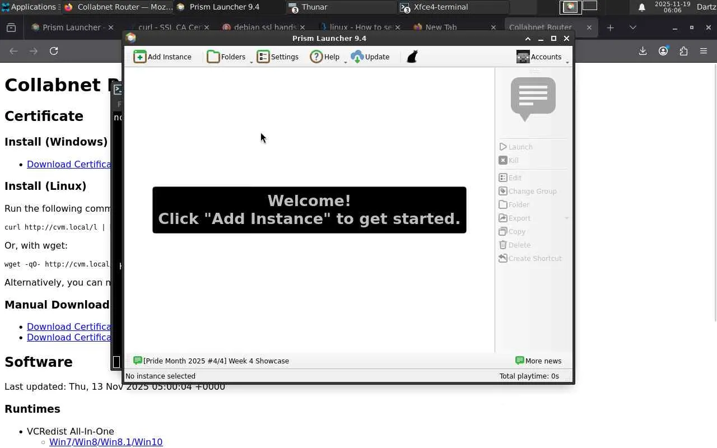Screen dimensions: 717x448
Task: Open a new Firefox tab with plus button
Action: (x=610, y=27)
